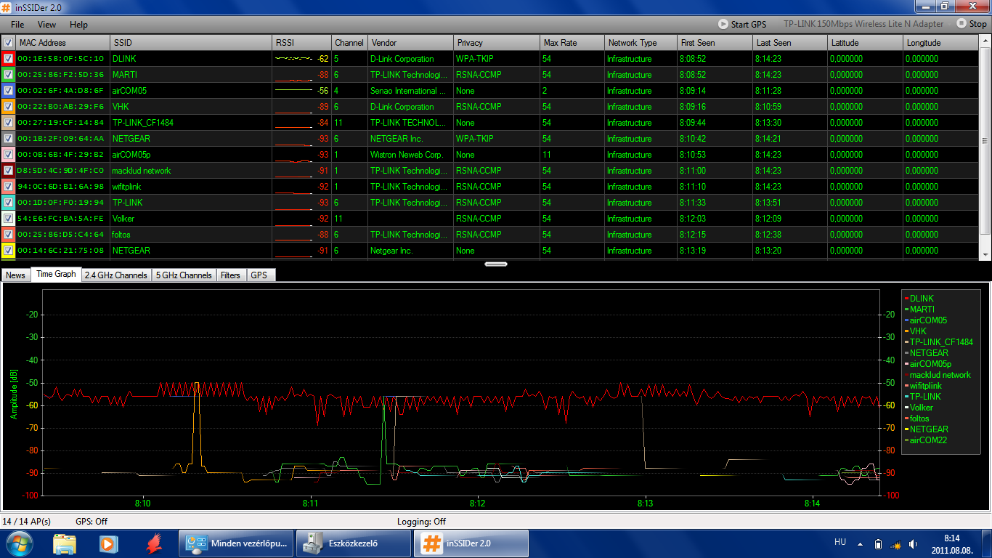This screenshot has width=992, height=558.
Task: Switch to the Eszközkezelő taskbar window
Action: point(354,543)
